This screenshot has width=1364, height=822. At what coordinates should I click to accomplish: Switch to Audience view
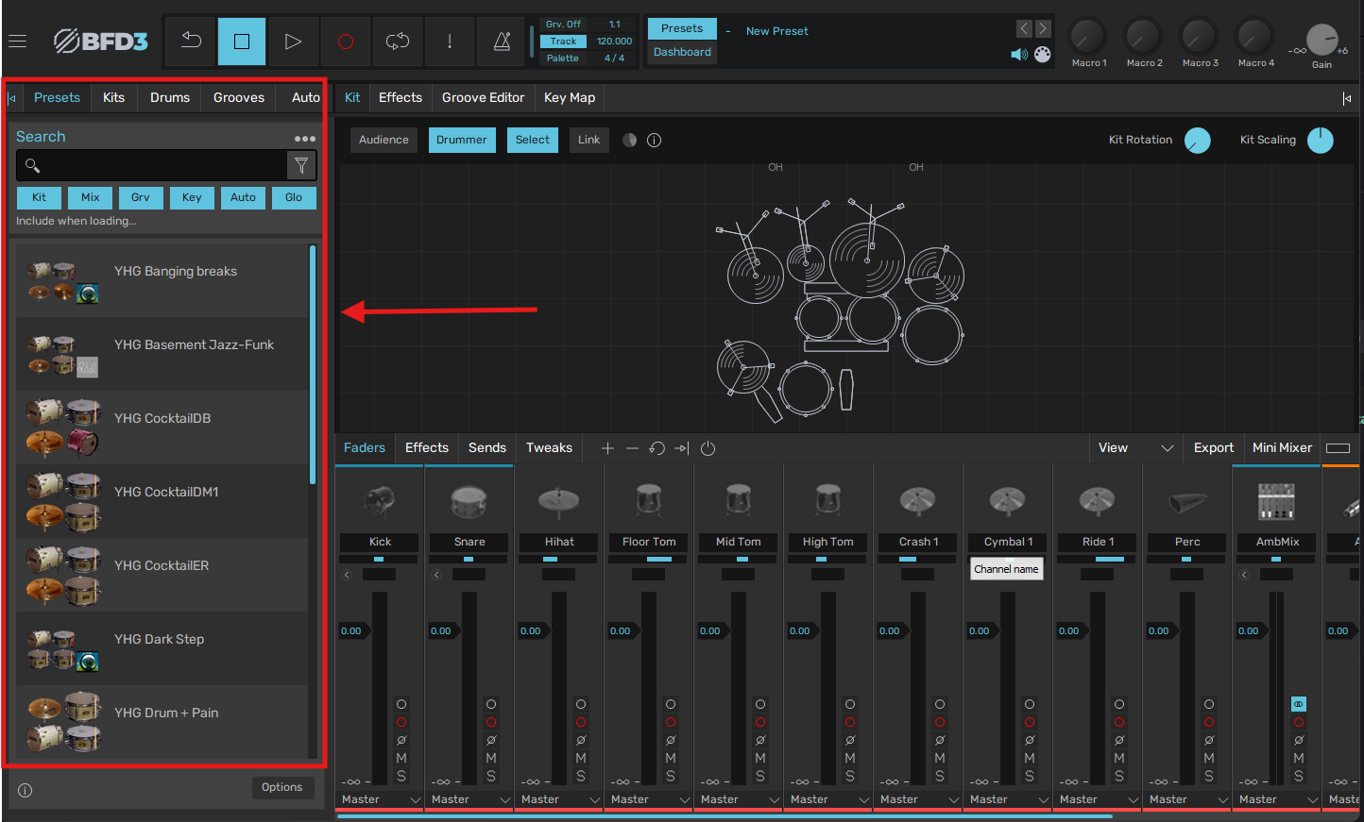click(384, 140)
